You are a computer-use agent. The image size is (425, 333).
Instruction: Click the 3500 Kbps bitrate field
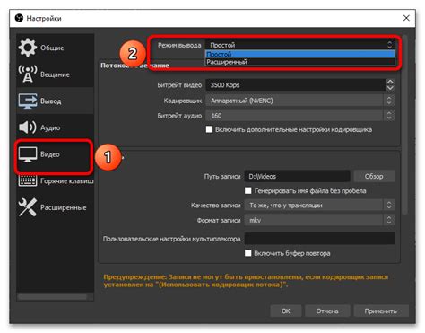296,84
